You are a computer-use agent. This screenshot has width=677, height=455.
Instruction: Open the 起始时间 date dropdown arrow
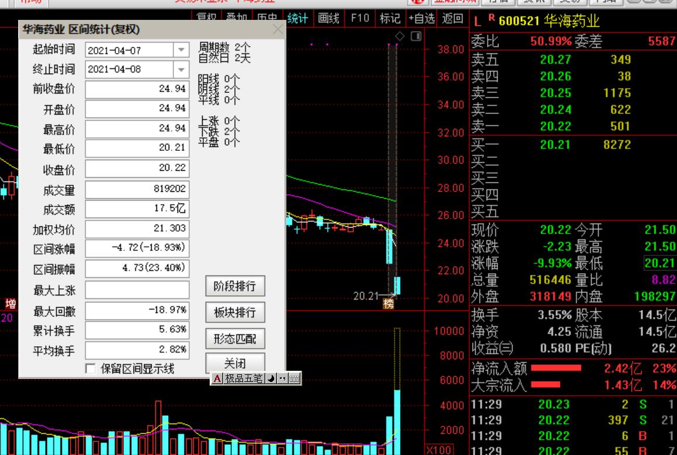[x=182, y=50]
